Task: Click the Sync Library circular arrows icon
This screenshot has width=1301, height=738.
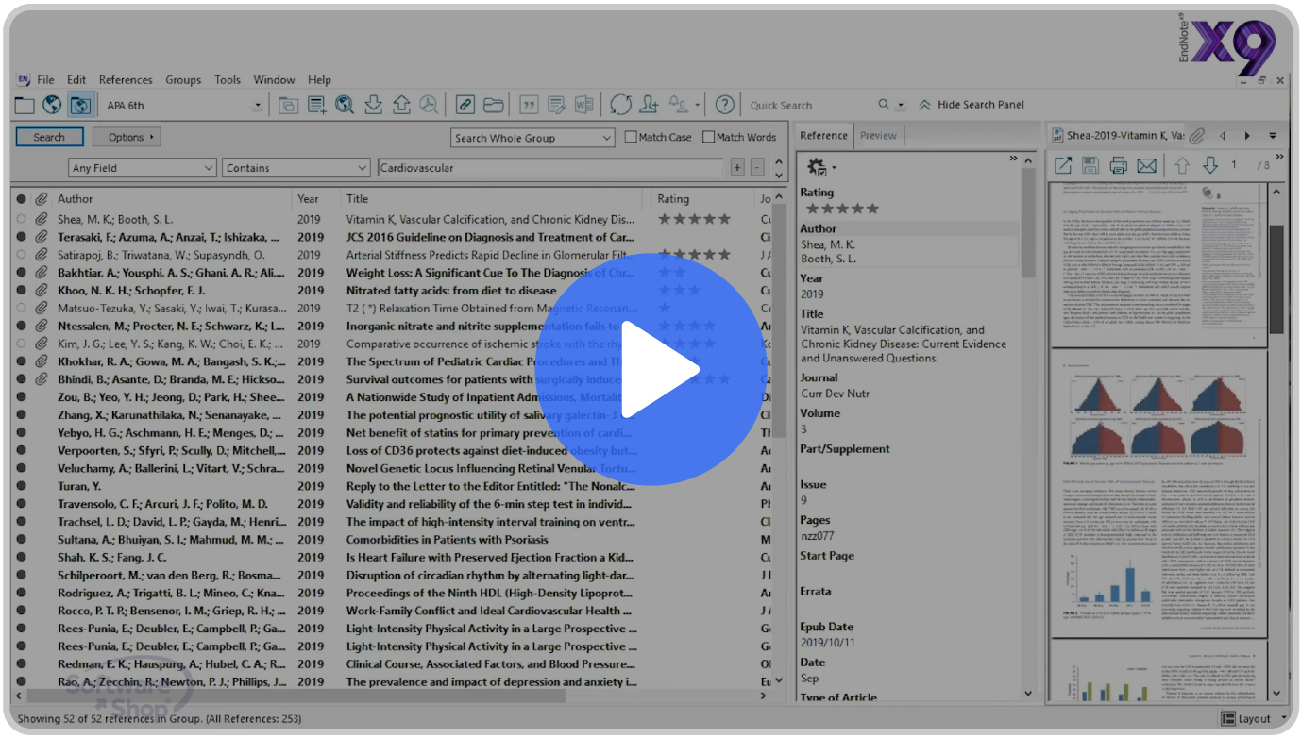Action: [x=620, y=105]
